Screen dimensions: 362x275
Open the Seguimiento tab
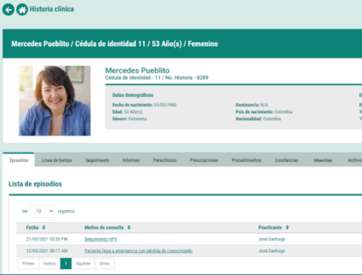click(97, 160)
